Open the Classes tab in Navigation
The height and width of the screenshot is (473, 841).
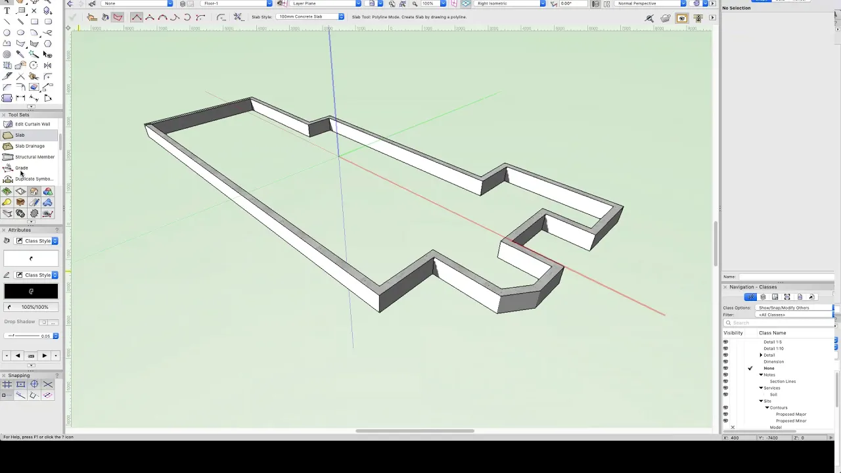point(750,297)
